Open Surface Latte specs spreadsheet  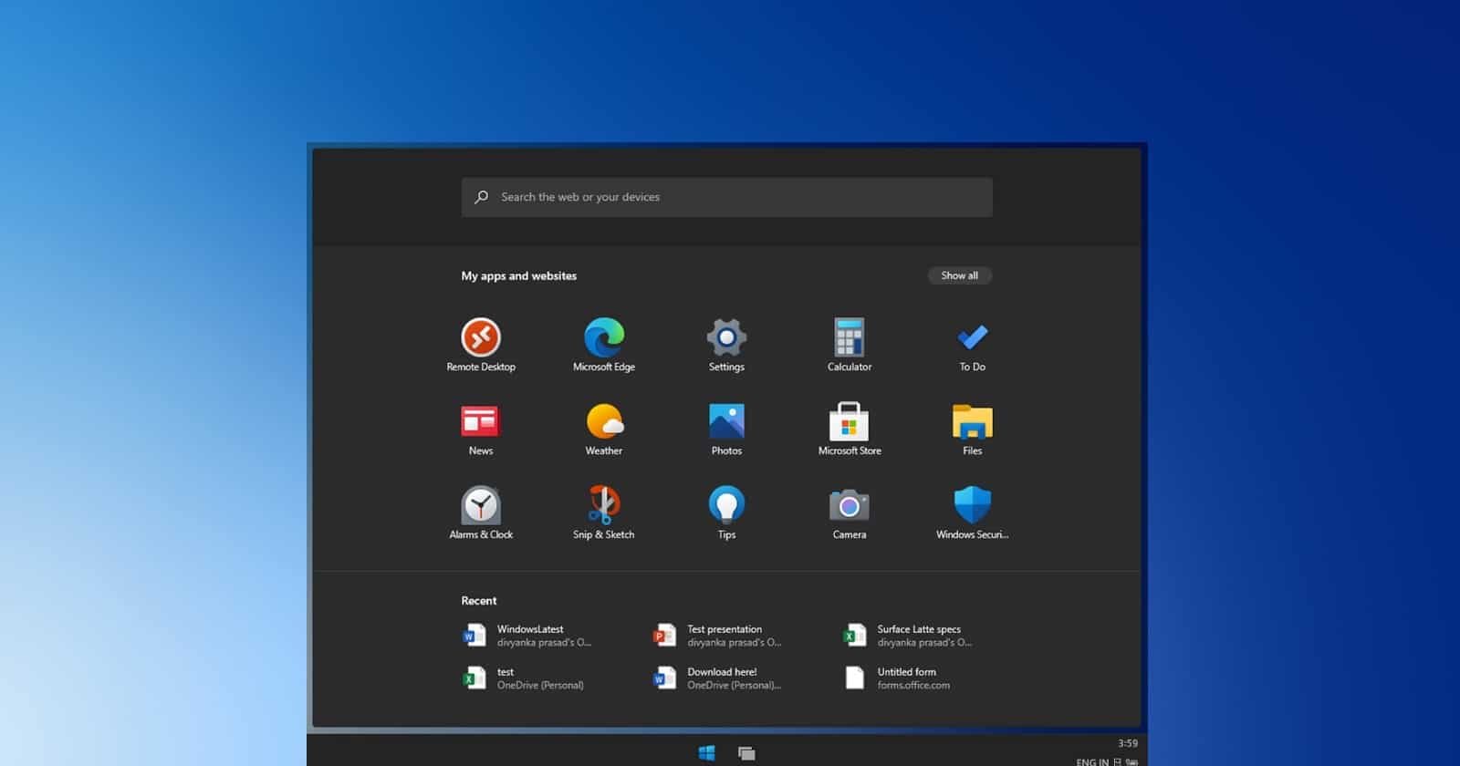908,636
